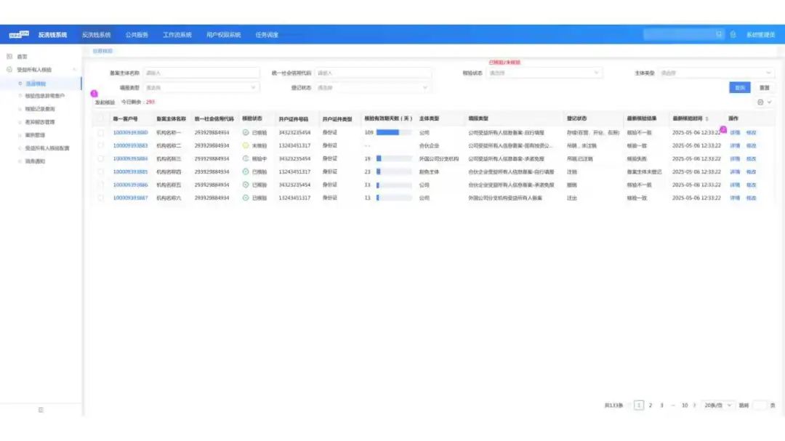
Task: Click the 受益所有人核验 sidebar menu icon
Action: 9,70
